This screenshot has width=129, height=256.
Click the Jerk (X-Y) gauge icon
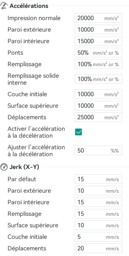pyautogui.click(x=4, y=167)
